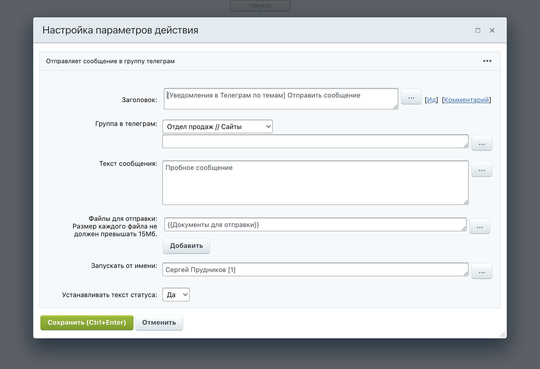Screen dimensions: 540x369
Task: Close the action settings dialog
Action: point(492,30)
